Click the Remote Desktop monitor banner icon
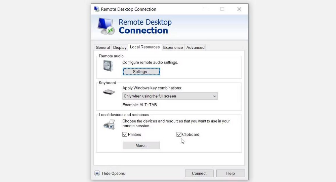This screenshot has height=182, width=336. coord(106,26)
